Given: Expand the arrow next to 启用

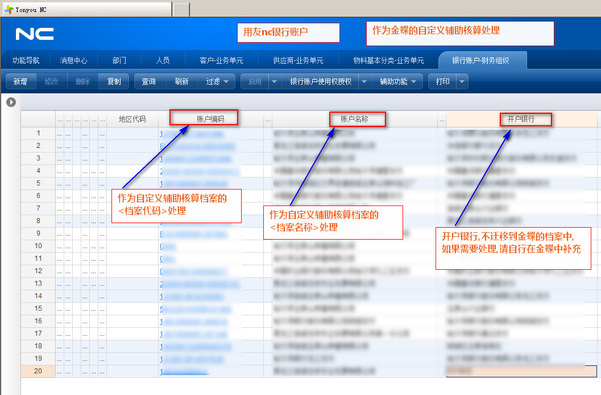Looking at the screenshot, I should click(274, 82).
